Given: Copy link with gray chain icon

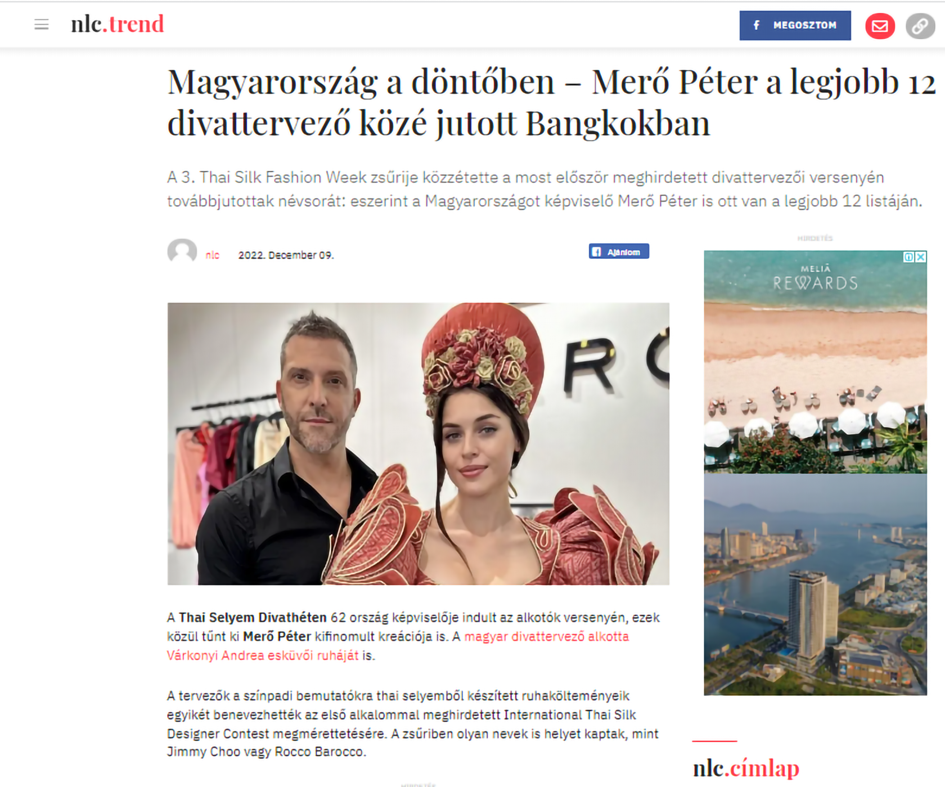Looking at the screenshot, I should point(920,26).
